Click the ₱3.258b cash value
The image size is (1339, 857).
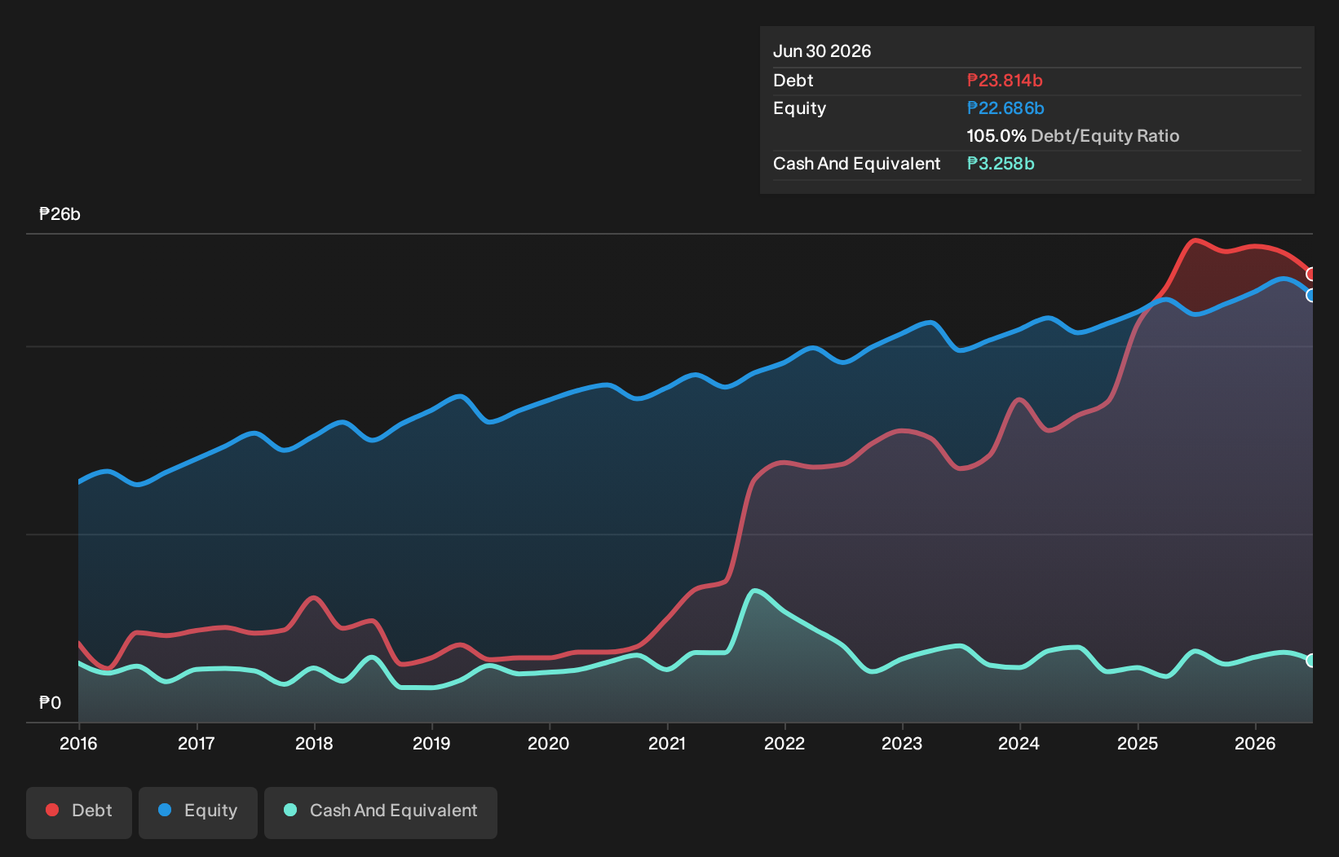click(x=1001, y=164)
